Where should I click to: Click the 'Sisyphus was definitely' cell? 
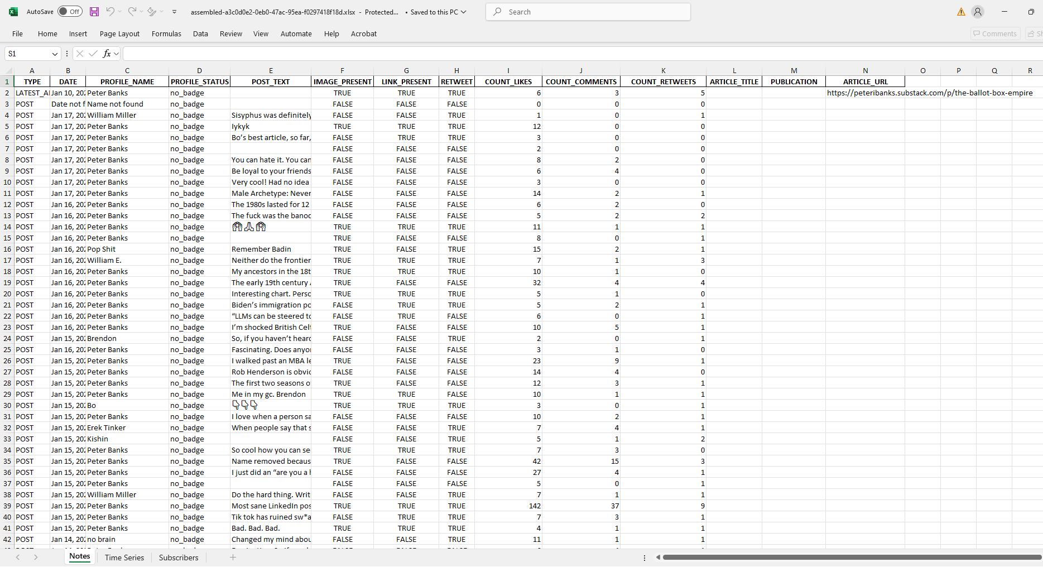[271, 115]
